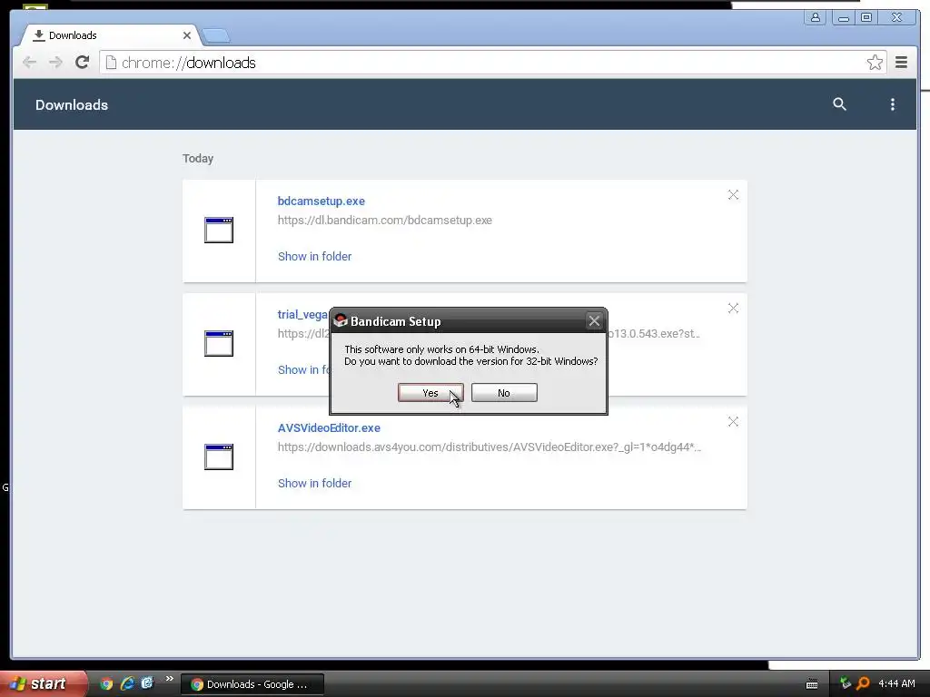This screenshot has height=697, width=930.
Task: Click the Downloads page title
Action: pos(72,105)
